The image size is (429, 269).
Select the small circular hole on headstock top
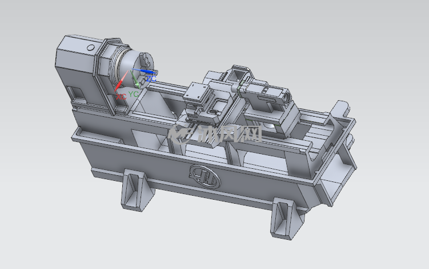pyautogui.click(x=91, y=48)
